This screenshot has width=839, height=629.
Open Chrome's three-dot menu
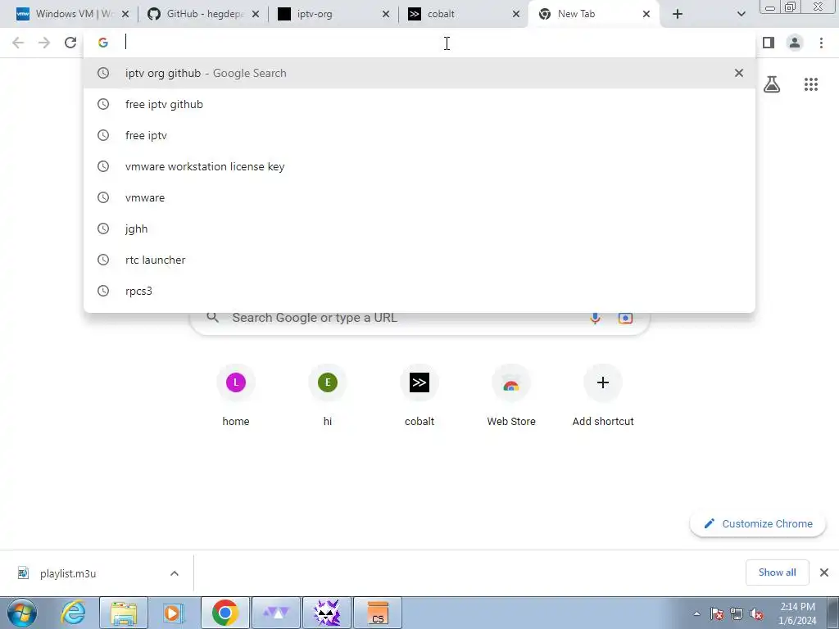coord(821,43)
